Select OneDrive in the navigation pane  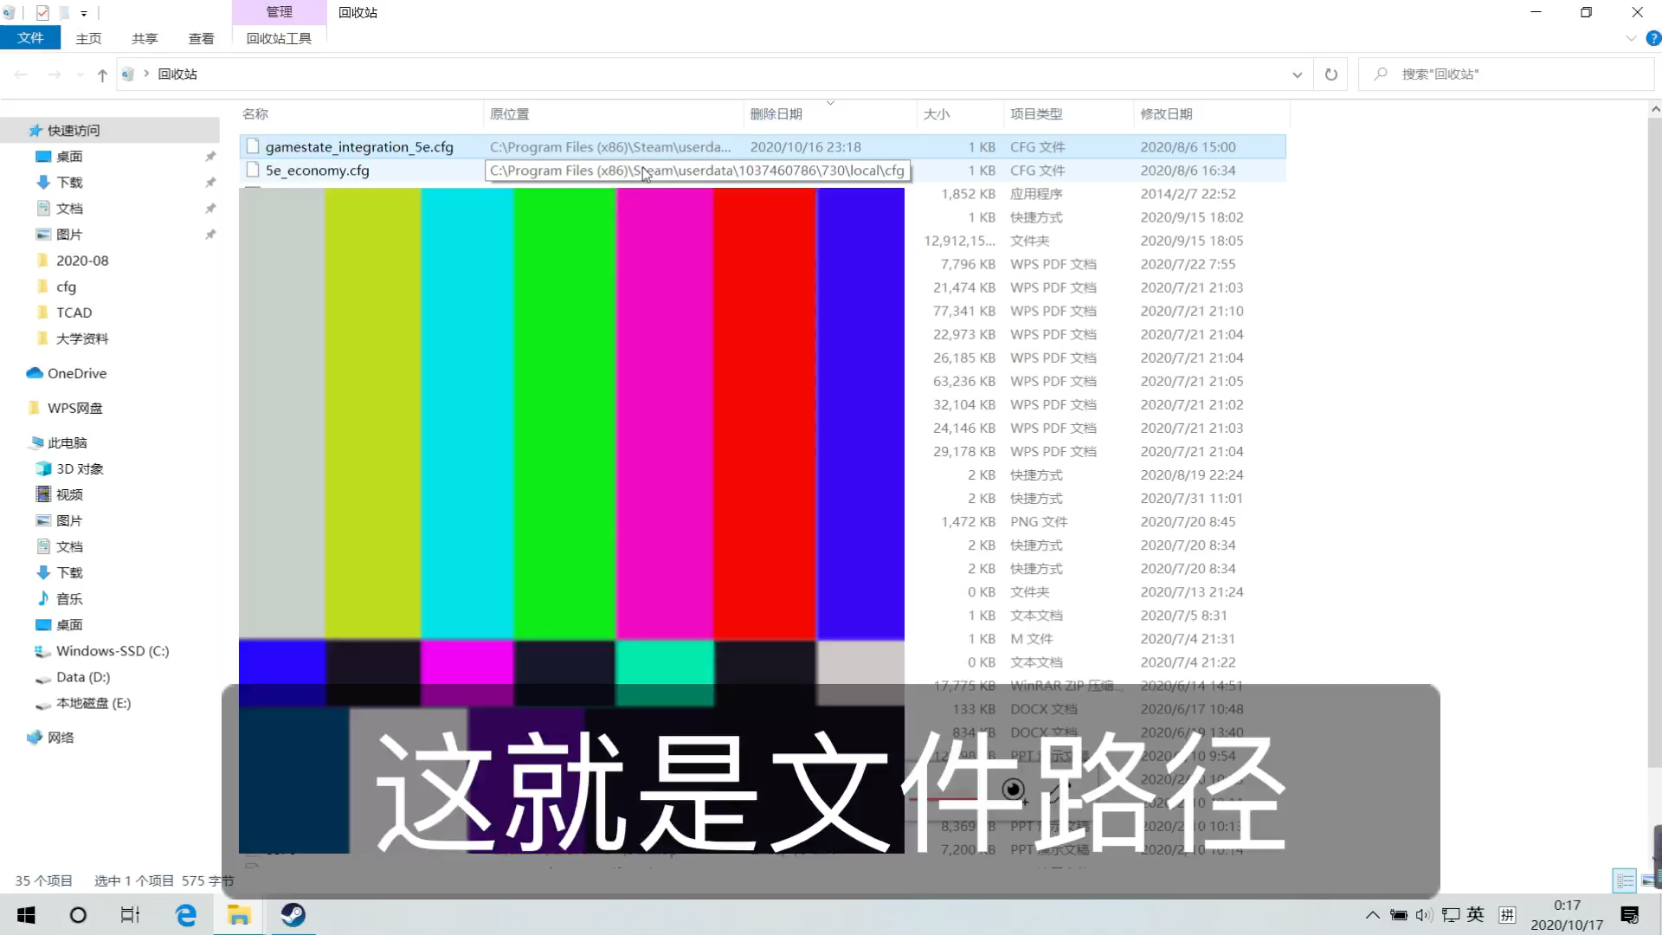76,373
